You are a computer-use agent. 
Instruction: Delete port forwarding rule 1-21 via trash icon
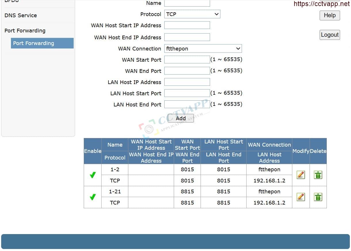pyautogui.click(x=318, y=197)
